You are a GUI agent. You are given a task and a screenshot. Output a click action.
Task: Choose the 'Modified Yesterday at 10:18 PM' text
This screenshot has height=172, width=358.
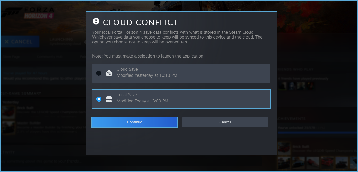click(147, 75)
